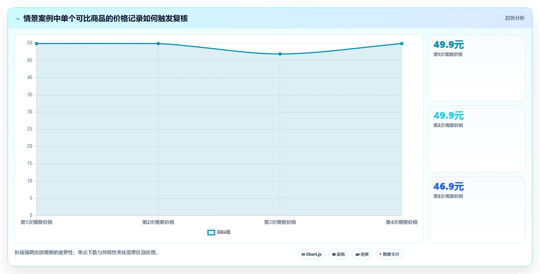Click the 第1次观察价格 49.9元 card value
Screen dimensions: 540x274
448,45
